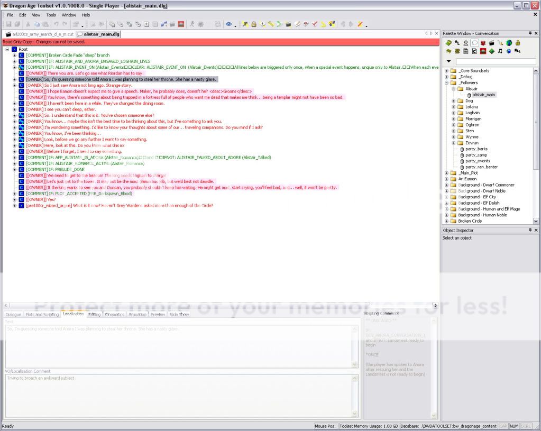The width and height of the screenshot is (541, 431).
Task: Click the eye view icon in toolbar
Action: (229, 24)
